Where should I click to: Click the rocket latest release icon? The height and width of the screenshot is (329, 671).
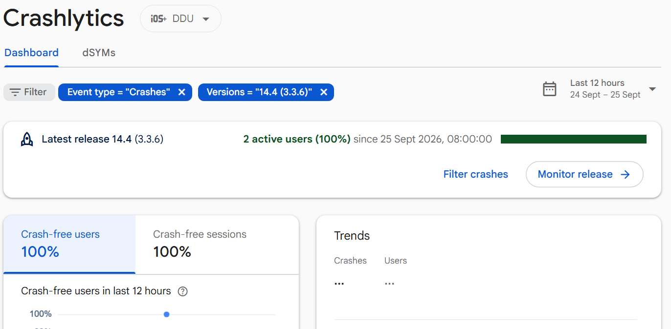pyautogui.click(x=27, y=140)
